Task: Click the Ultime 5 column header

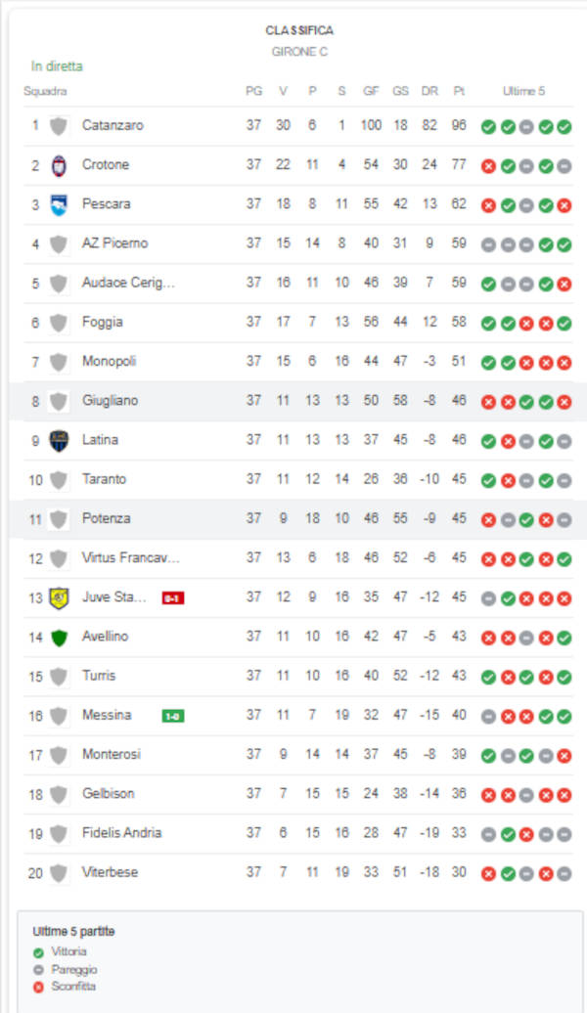Action: pyautogui.click(x=523, y=91)
